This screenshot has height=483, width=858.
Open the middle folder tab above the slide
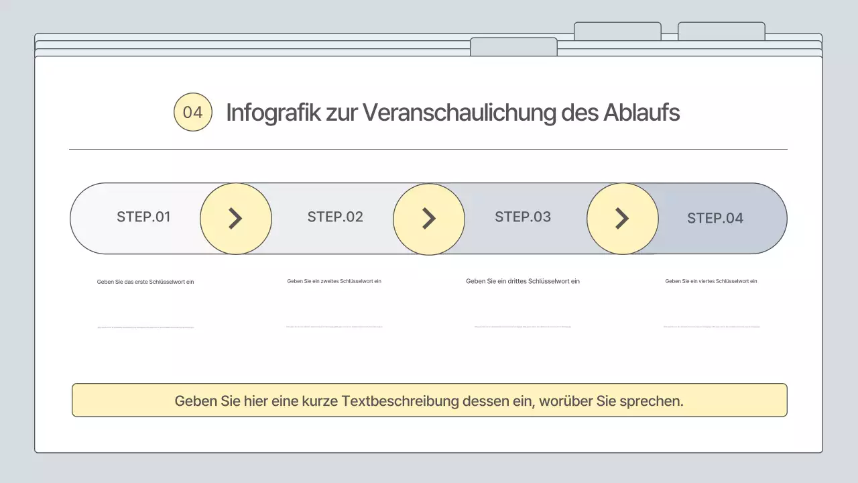(617, 30)
